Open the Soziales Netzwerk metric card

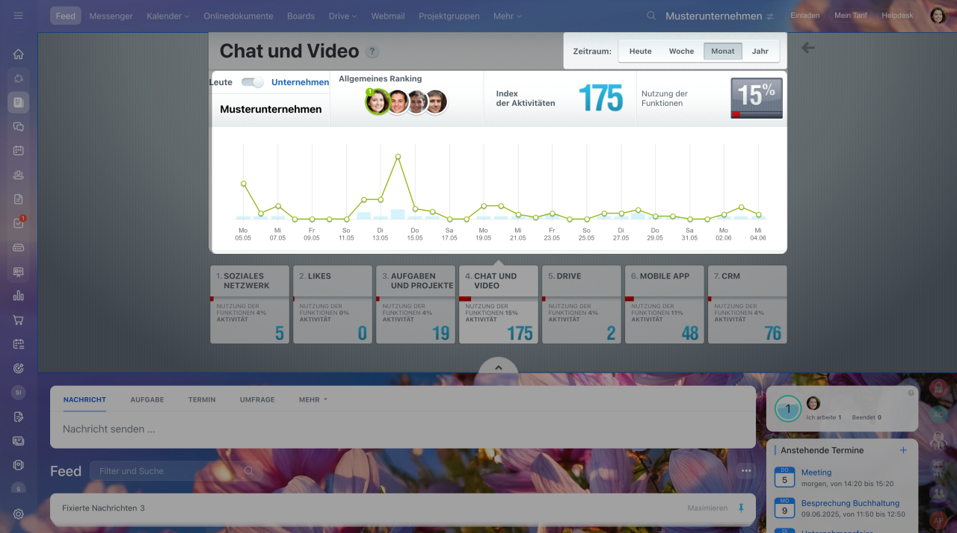point(250,305)
